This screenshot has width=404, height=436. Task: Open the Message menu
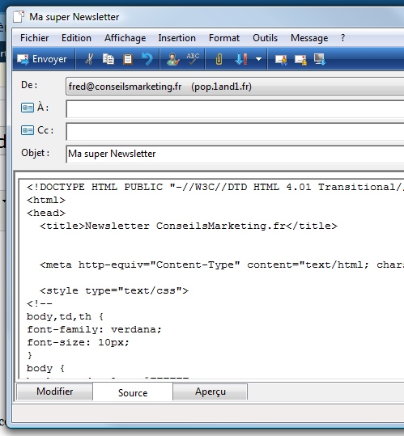click(309, 38)
